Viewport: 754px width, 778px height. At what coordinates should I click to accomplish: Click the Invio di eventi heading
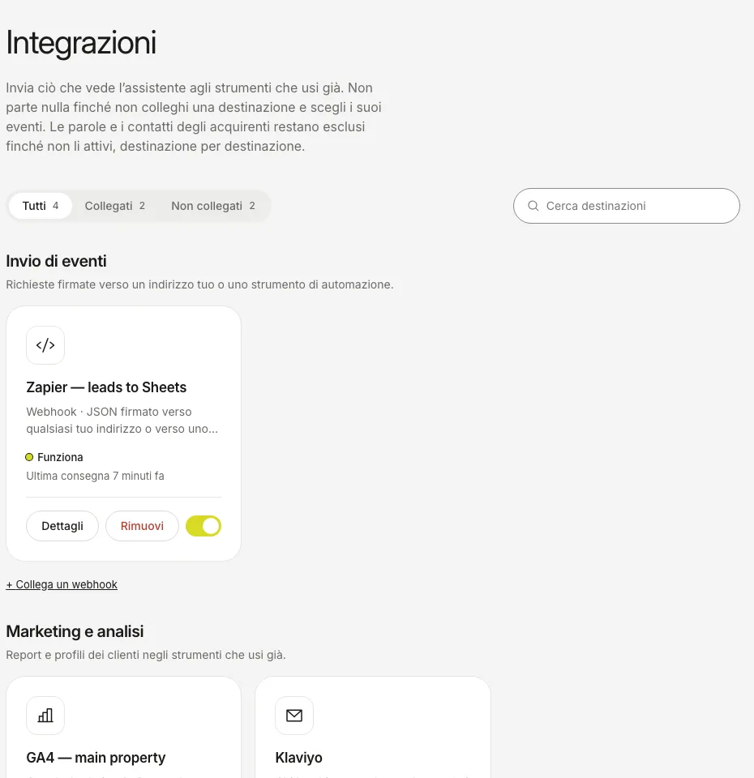56,261
